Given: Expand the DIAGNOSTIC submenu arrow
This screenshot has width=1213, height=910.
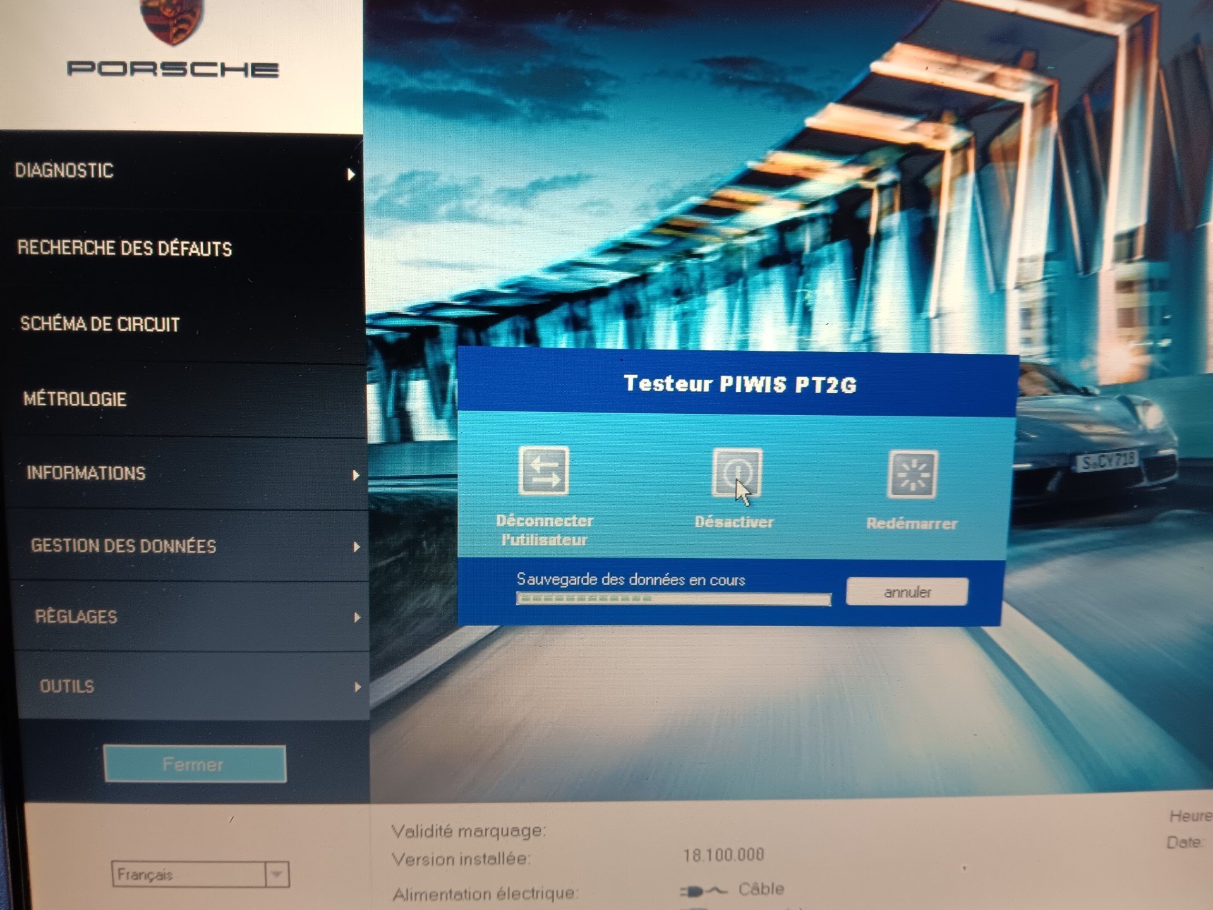Looking at the screenshot, I should [351, 174].
